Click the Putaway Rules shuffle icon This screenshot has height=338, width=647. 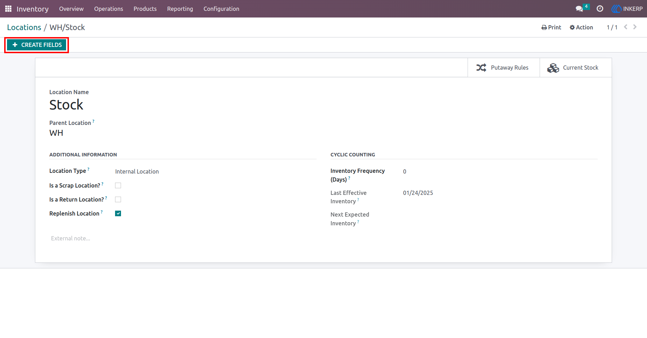pos(481,68)
